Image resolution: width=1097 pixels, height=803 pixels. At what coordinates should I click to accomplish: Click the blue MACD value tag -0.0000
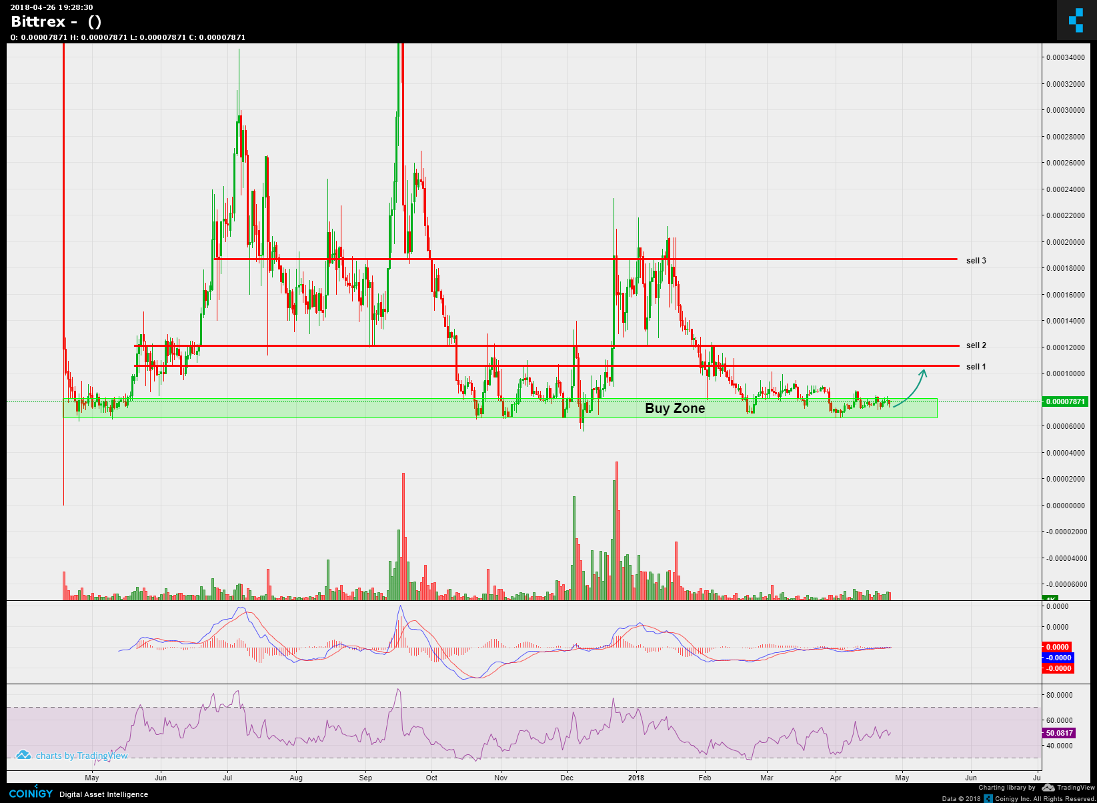tap(1058, 658)
